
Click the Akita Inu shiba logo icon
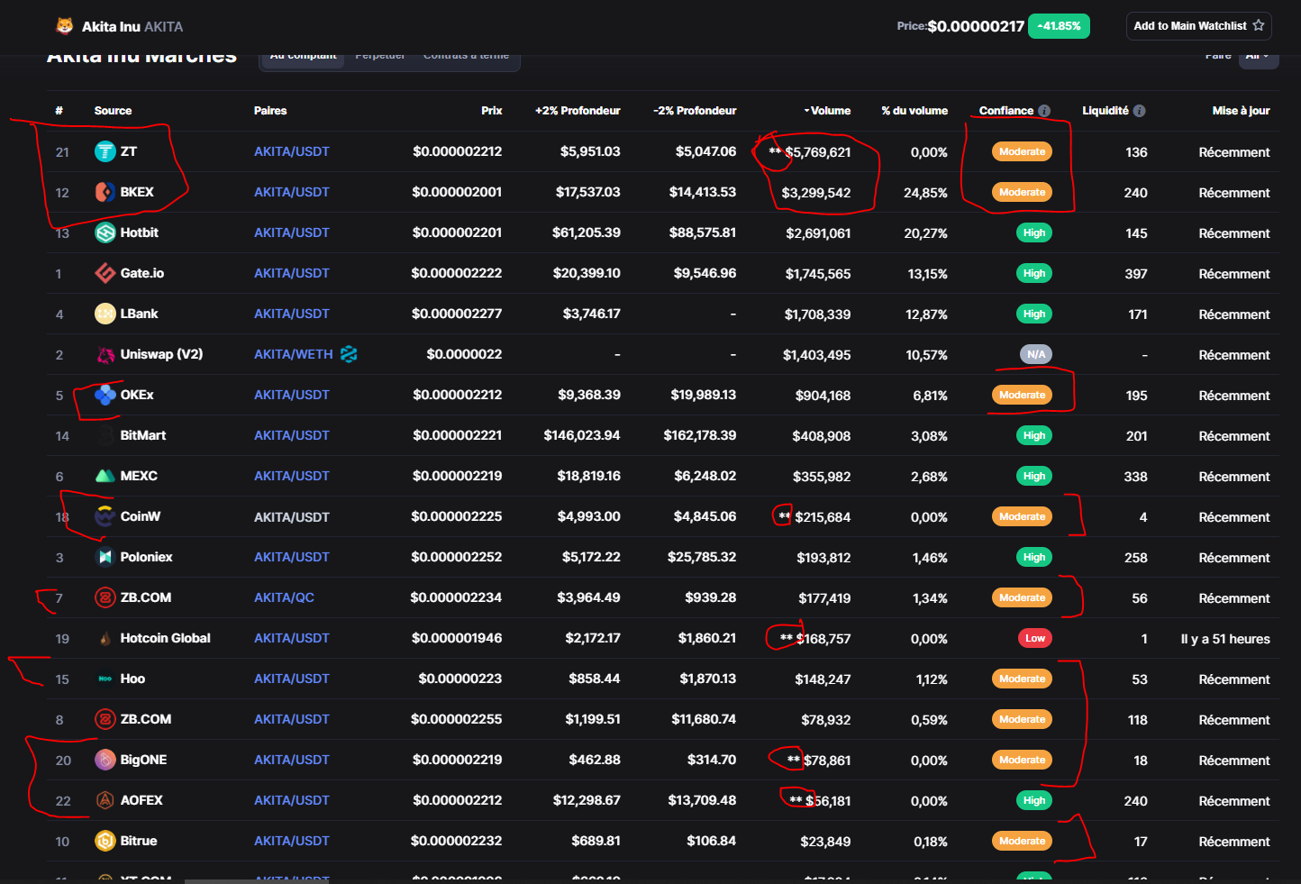coord(65,26)
